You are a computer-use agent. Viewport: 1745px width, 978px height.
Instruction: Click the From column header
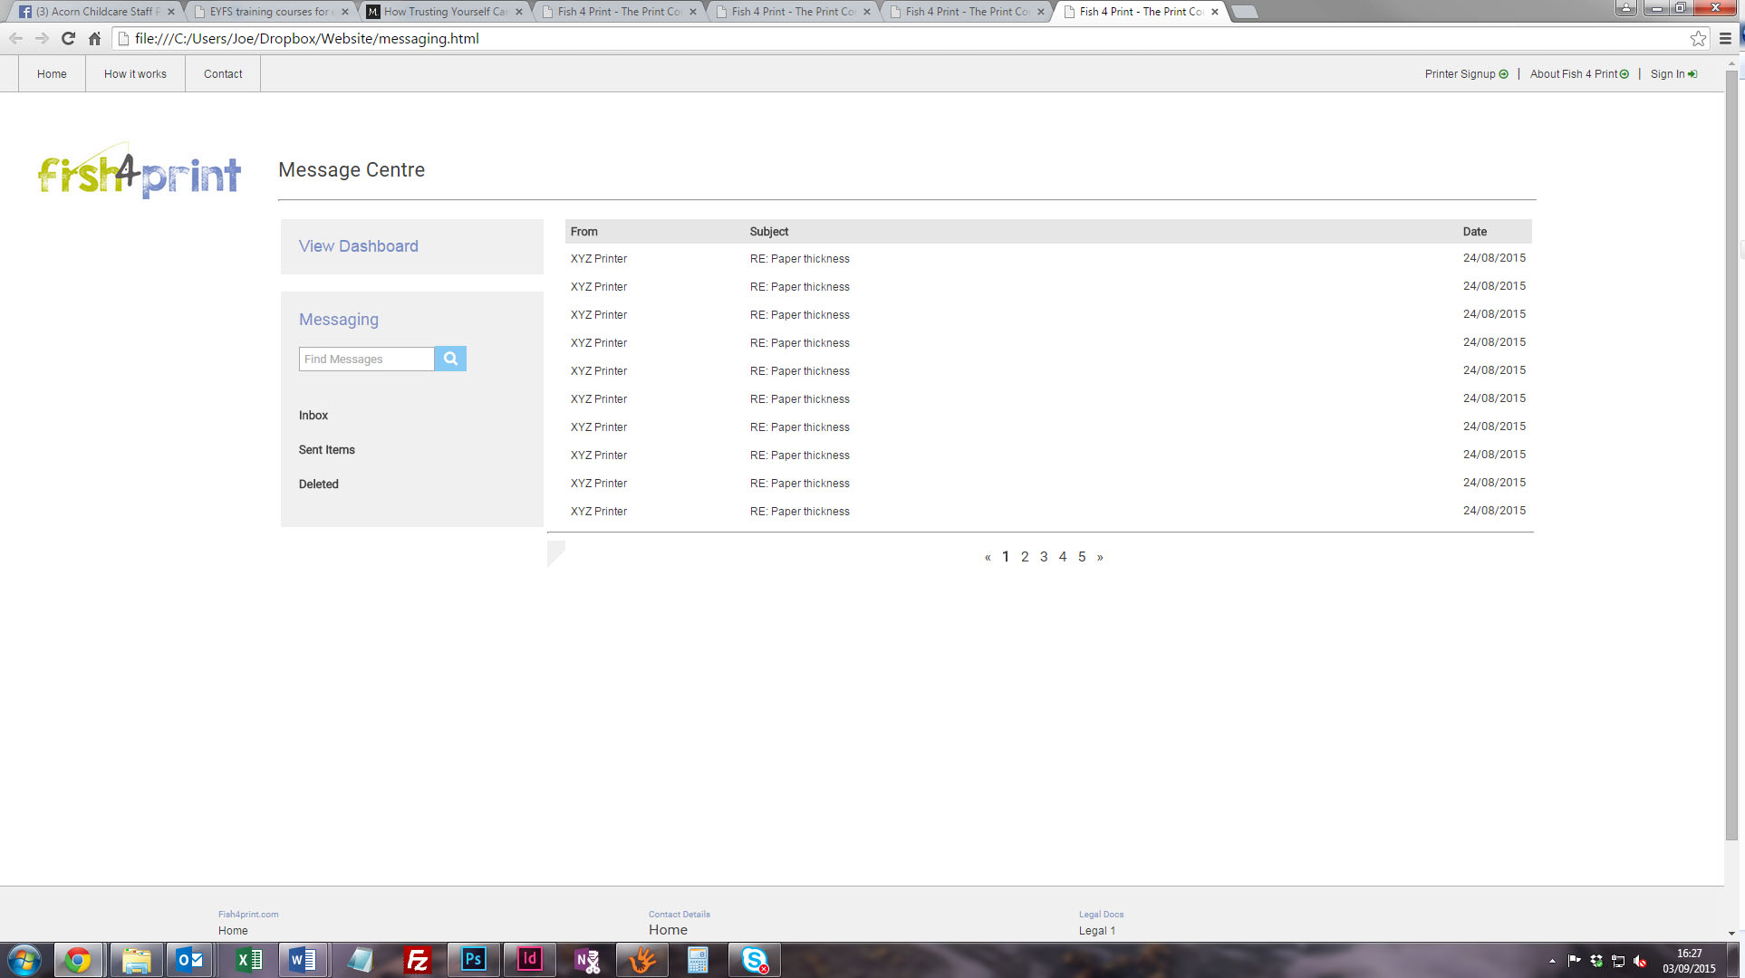(584, 232)
